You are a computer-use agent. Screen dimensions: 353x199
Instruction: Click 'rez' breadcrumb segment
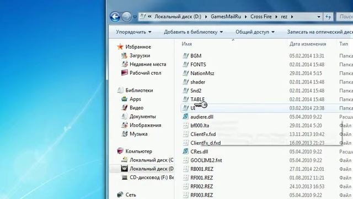click(284, 17)
